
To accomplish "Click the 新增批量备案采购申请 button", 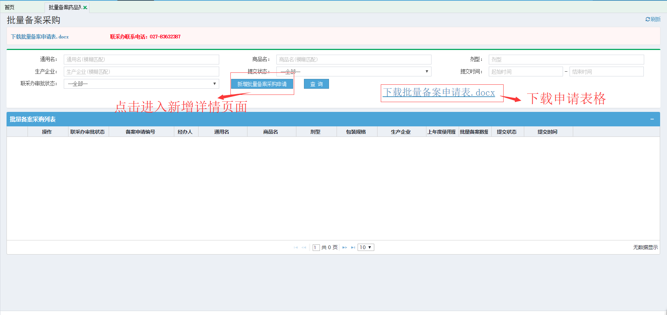I will (262, 84).
